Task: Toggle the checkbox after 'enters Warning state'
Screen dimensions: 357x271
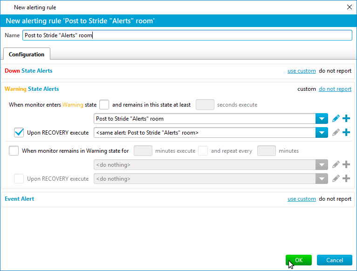Action: 104,105
